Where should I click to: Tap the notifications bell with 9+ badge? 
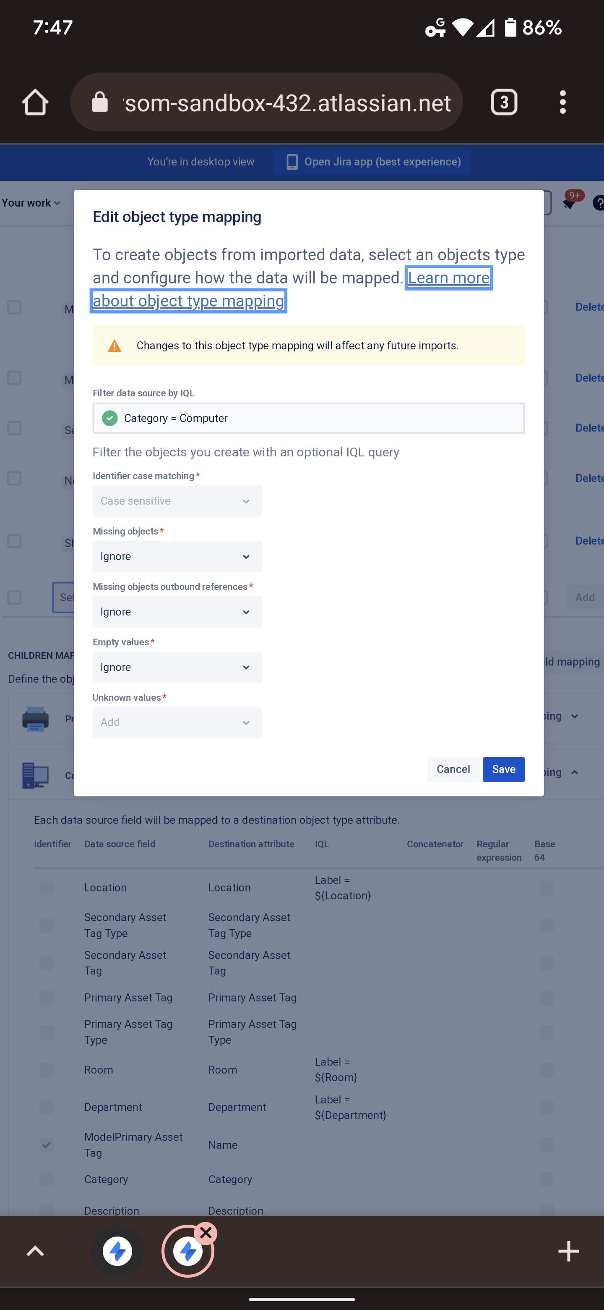pyautogui.click(x=570, y=202)
